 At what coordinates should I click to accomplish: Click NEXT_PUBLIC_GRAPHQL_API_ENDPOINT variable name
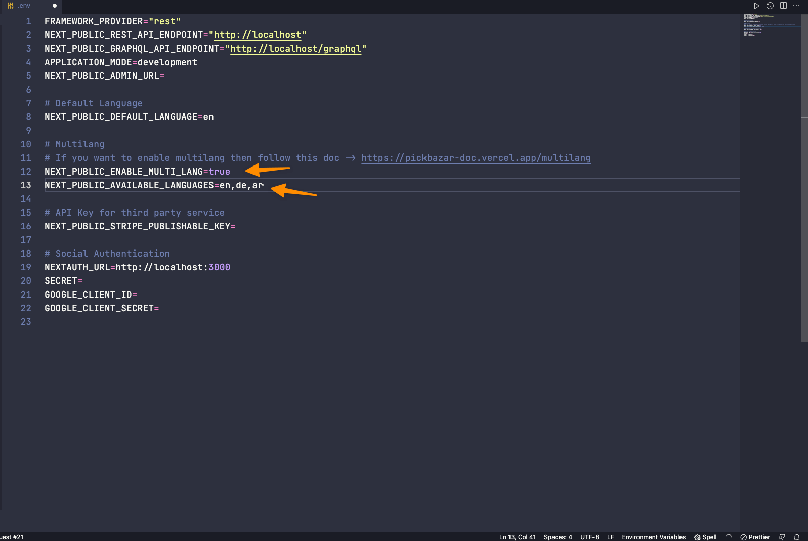pyautogui.click(x=132, y=49)
